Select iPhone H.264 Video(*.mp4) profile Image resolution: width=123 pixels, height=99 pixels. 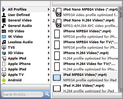coord(85,56)
